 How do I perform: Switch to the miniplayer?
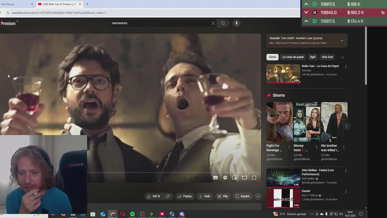[x=235, y=178]
